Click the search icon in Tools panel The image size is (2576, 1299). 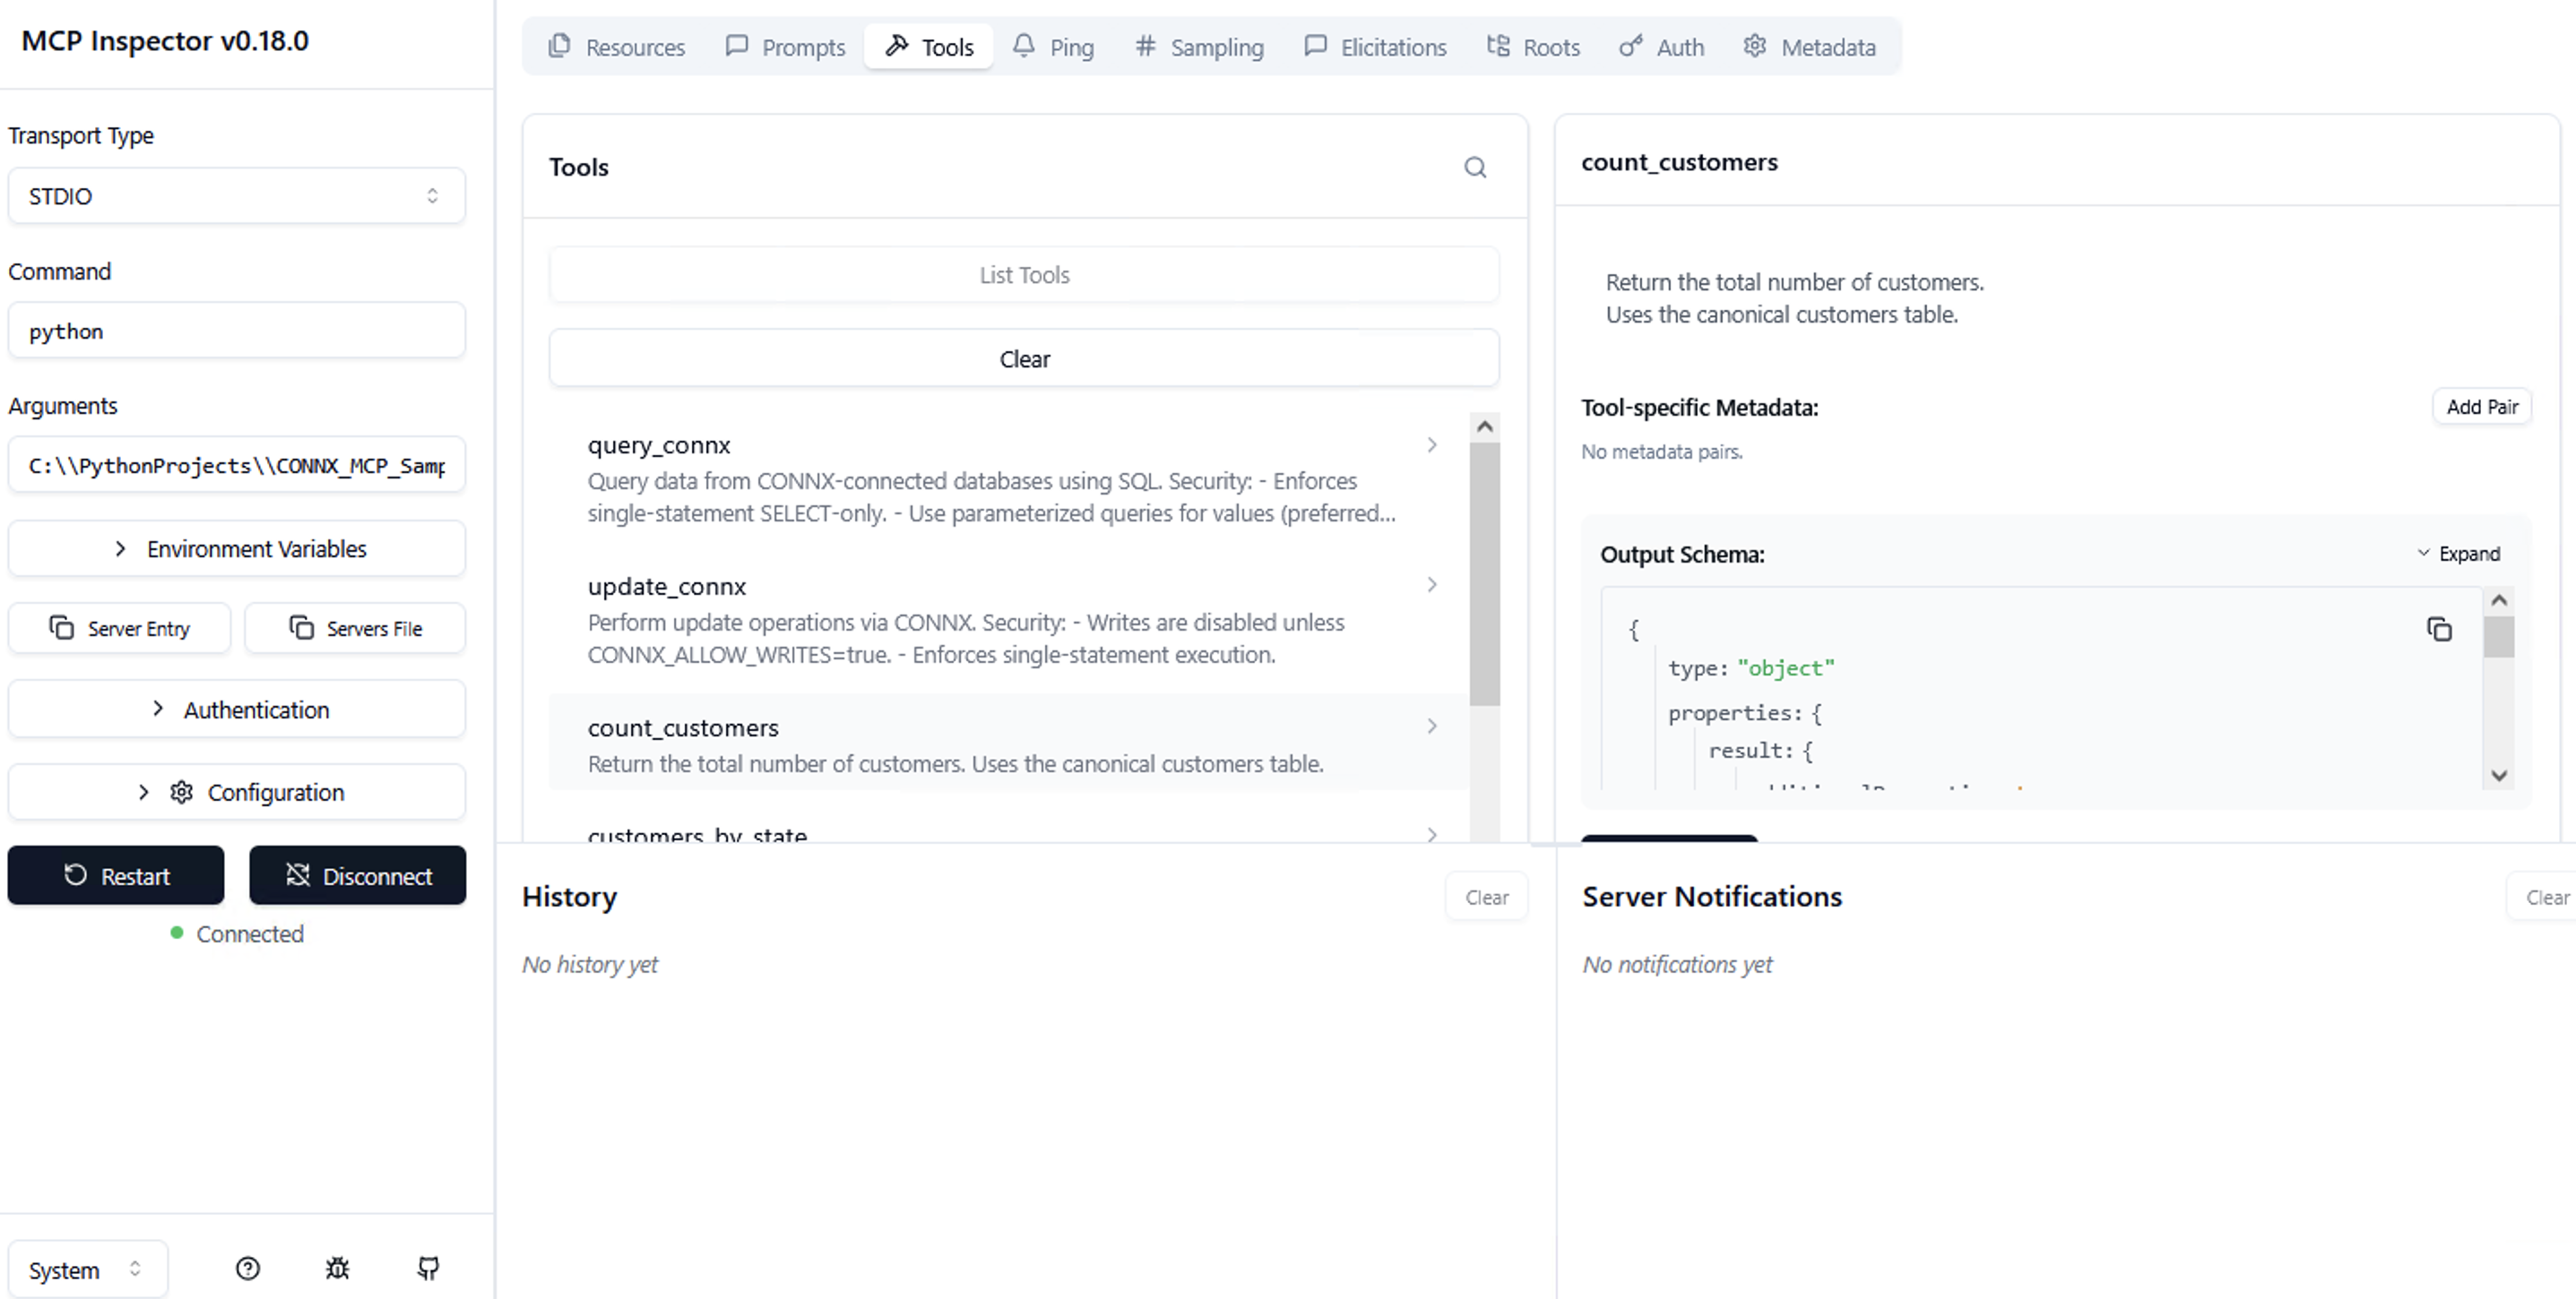click(x=1475, y=167)
